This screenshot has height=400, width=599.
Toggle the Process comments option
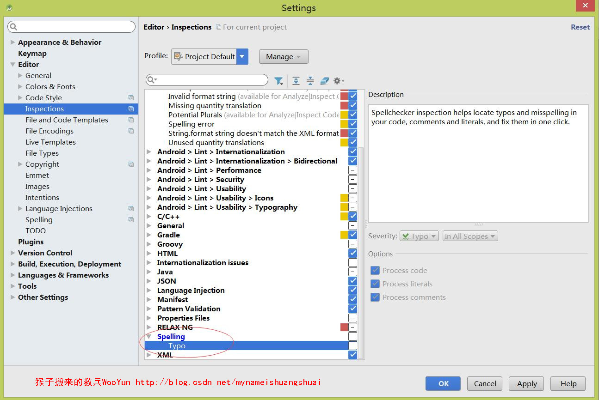coord(375,297)
